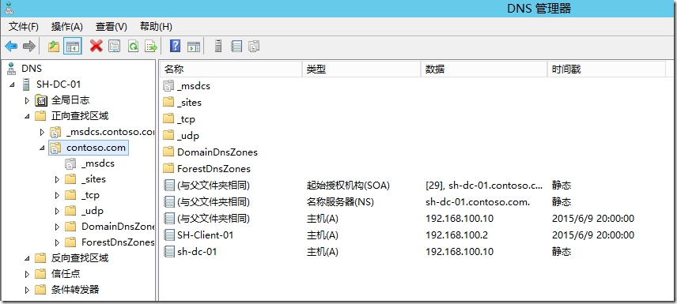Sort by the 时间戳 column header

(607, 69)
